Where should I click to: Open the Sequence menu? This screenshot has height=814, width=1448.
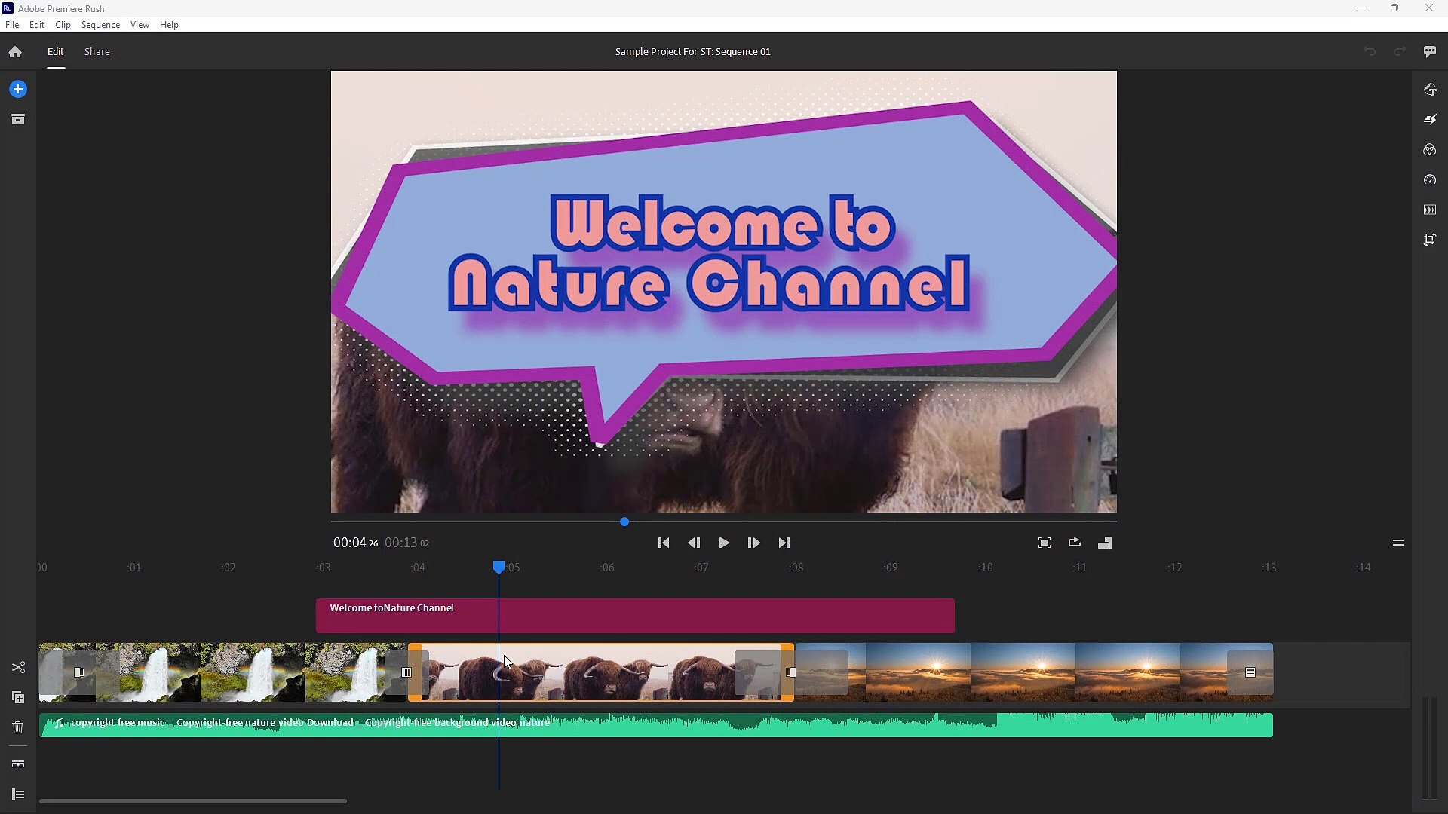[100, 25]
